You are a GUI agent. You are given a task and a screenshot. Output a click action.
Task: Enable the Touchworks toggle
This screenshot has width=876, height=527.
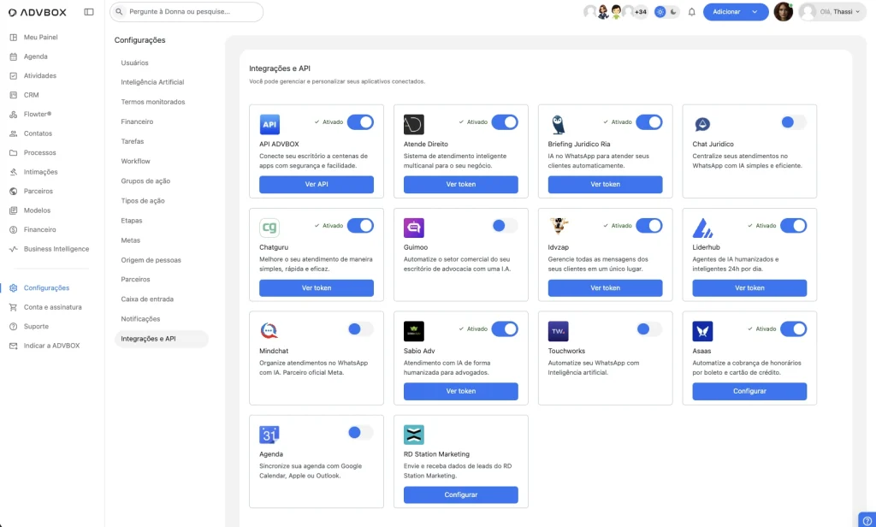pos(649,329)
